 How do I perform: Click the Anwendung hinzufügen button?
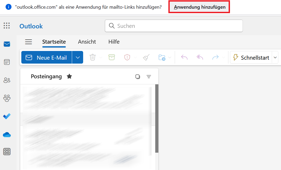pyautogui.click(x=199, y=7)
